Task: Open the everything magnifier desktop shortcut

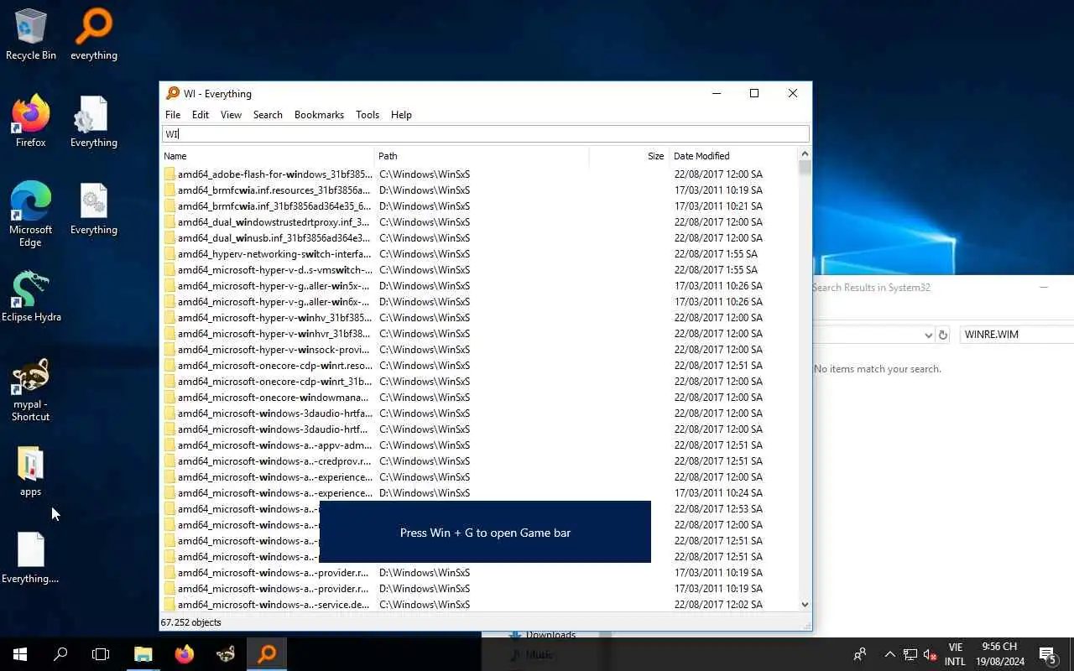Action: [94, 34]
